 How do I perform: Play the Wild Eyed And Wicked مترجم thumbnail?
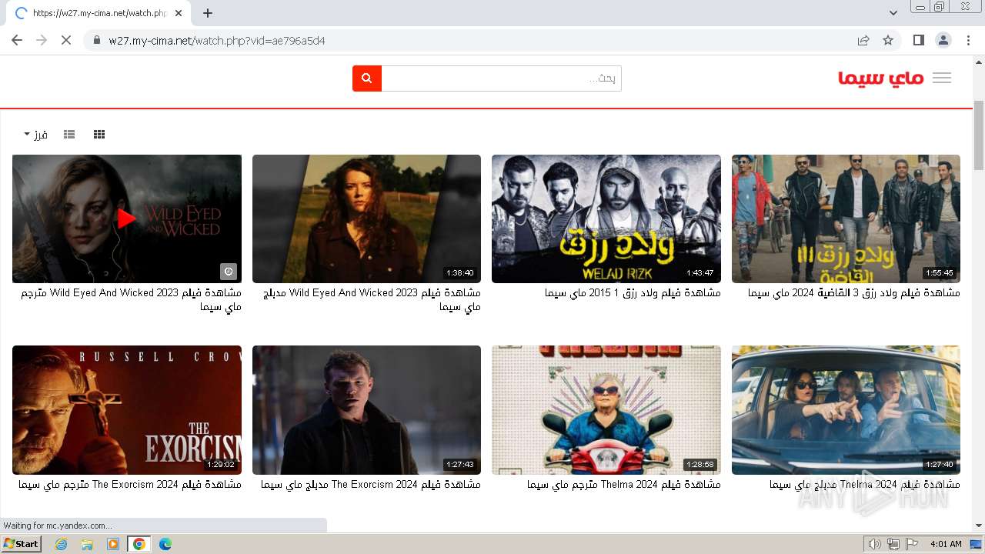coord(127,219)
